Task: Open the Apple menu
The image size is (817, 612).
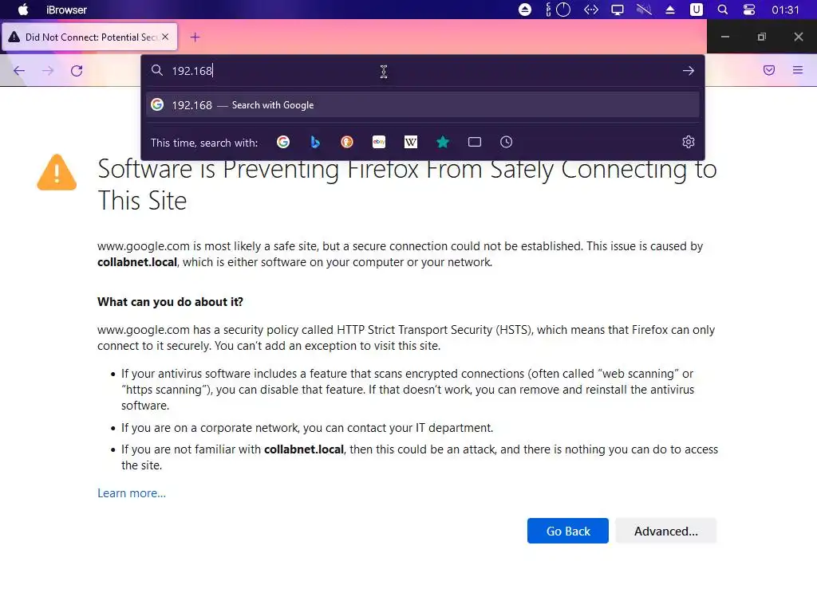Action: [x=23, y=10]
